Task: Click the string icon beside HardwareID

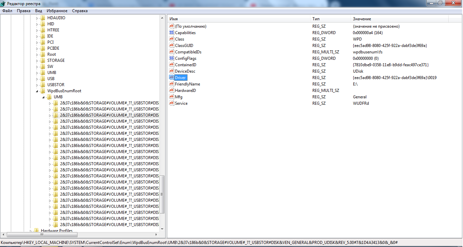Action: 171,91
